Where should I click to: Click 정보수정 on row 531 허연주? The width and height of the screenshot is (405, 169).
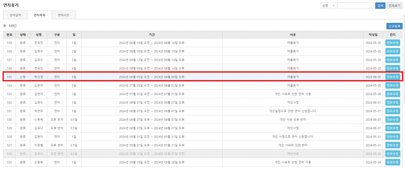[393, 111]
